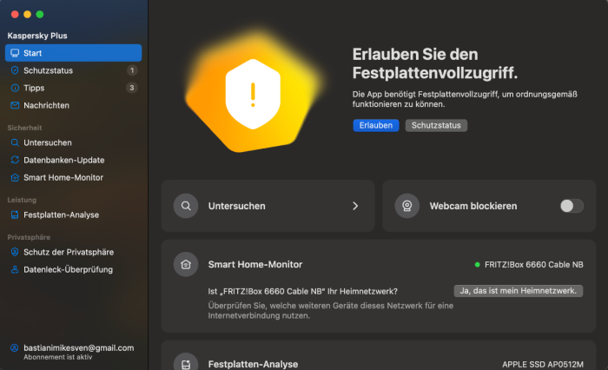
Task: Select Datenbanken-Update in sidebar
Action: pos(73,160)
